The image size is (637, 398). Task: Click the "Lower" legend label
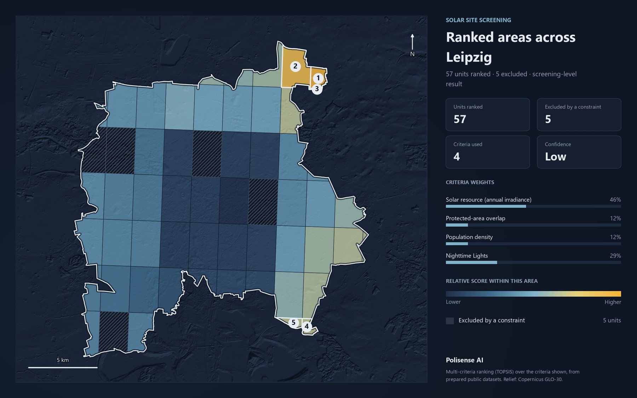[x=453, y=302]
